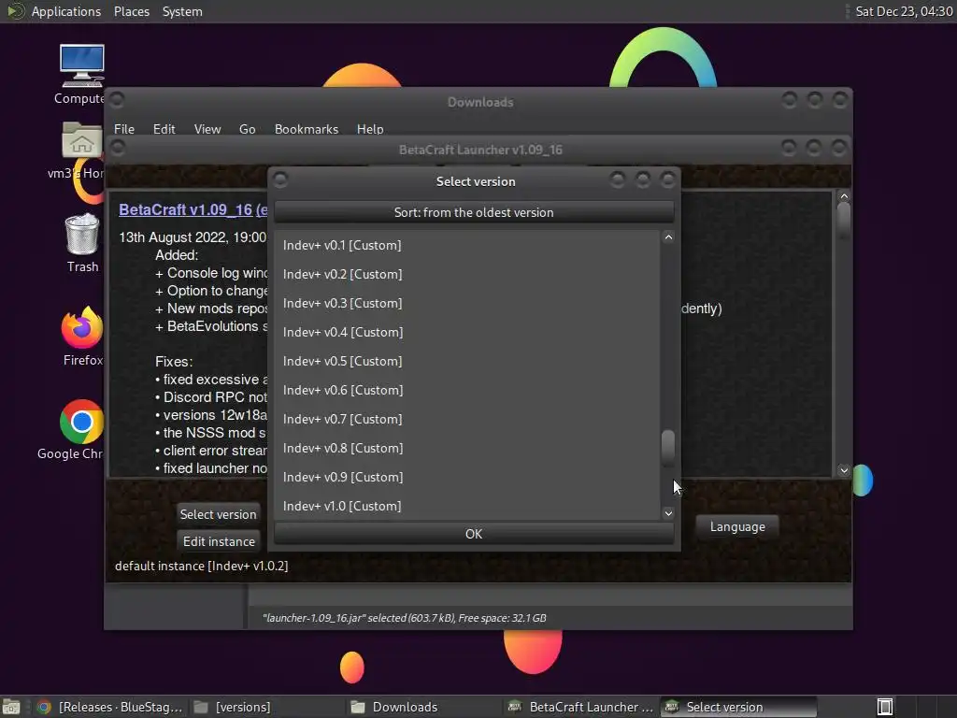Click the clock showing Sat Dec 23

tap(904, 11)
